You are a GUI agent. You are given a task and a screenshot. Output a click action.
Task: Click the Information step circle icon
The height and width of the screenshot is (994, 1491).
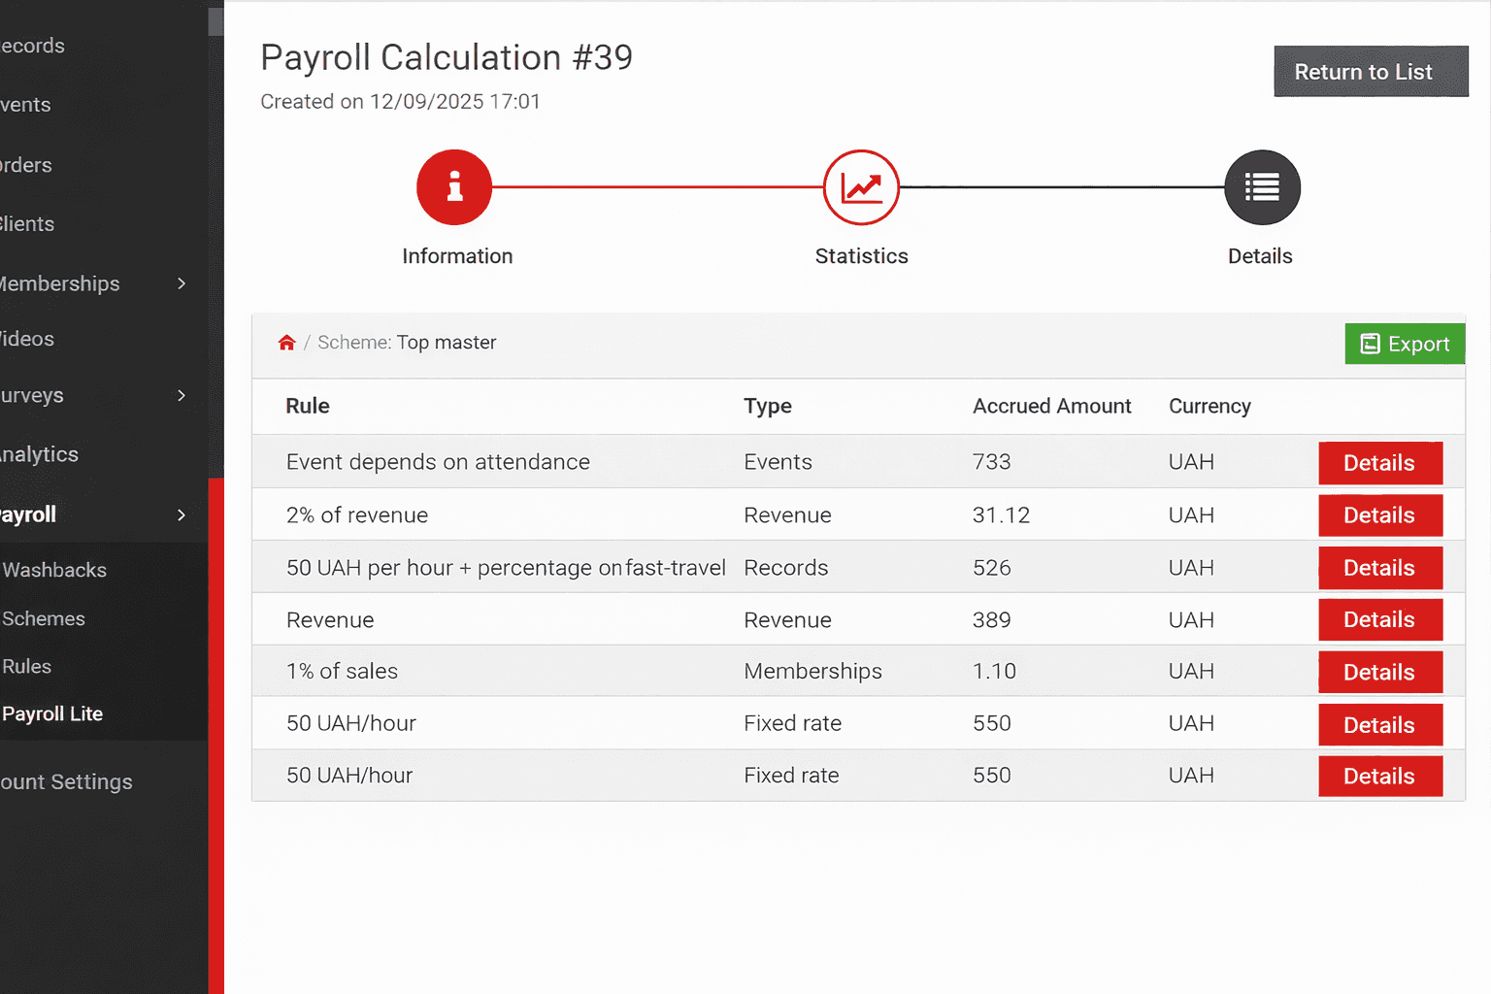tap(454, 187)
